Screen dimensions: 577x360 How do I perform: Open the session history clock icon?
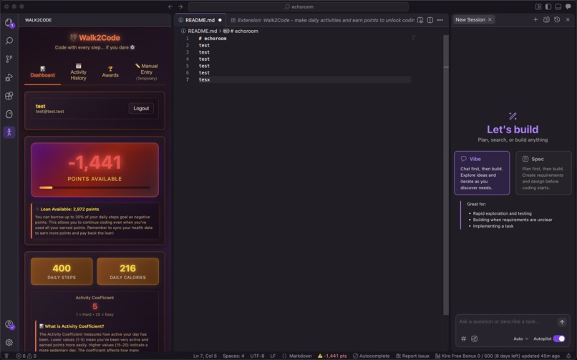click(x=557, y=19)
